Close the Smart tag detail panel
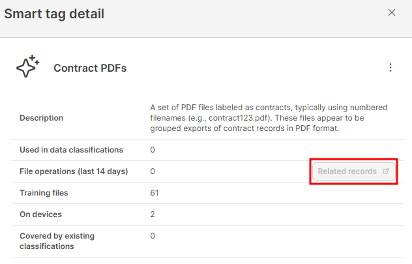 [392, 12]
